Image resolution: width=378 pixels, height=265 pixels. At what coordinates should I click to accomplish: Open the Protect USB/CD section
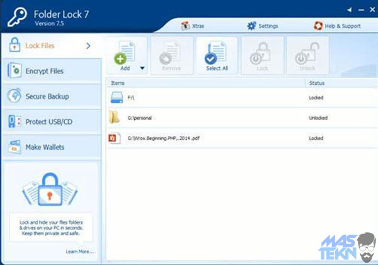(x=52, y=121)
